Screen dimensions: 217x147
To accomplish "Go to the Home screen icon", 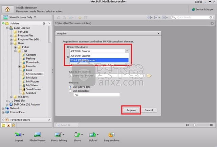I will tap(7, 9).
